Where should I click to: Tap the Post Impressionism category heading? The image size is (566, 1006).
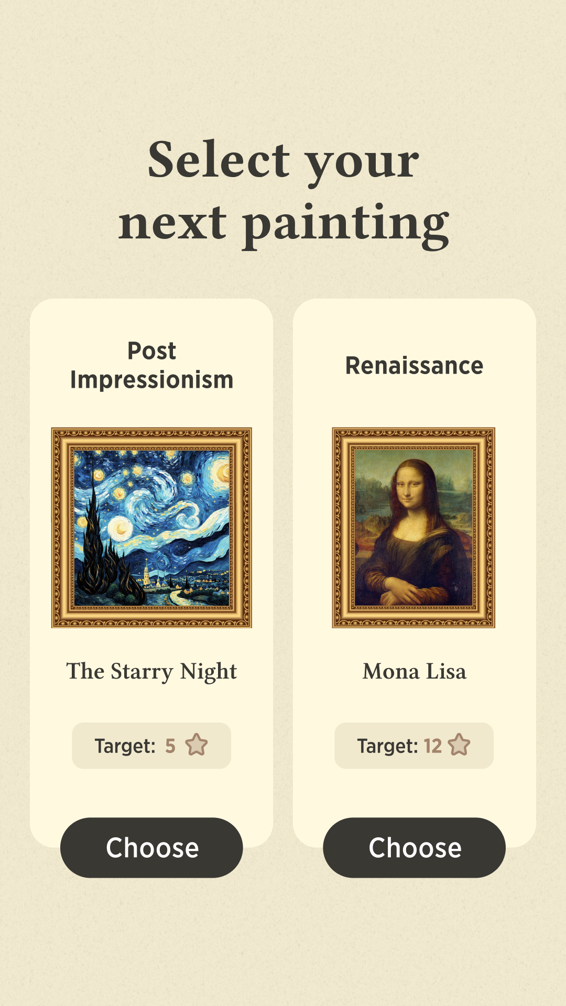click(151, 365)
